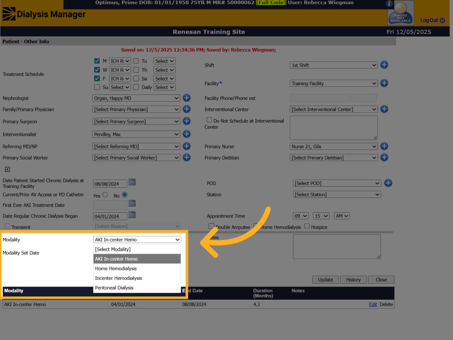
Task: Check Do Not Schedule at Interventional Center
Action: (x=209, y=120)
